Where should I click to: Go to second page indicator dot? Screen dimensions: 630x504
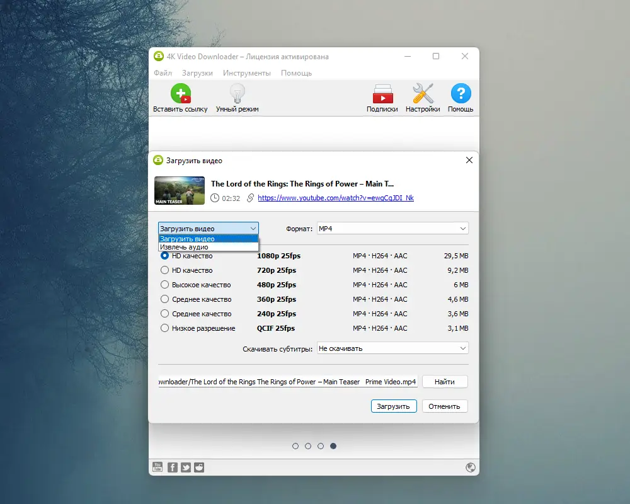(x=308, y=445)
